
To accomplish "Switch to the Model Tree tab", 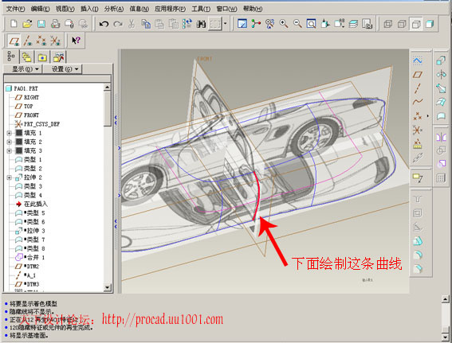I will pyautogui.click(x=11, y=57).
